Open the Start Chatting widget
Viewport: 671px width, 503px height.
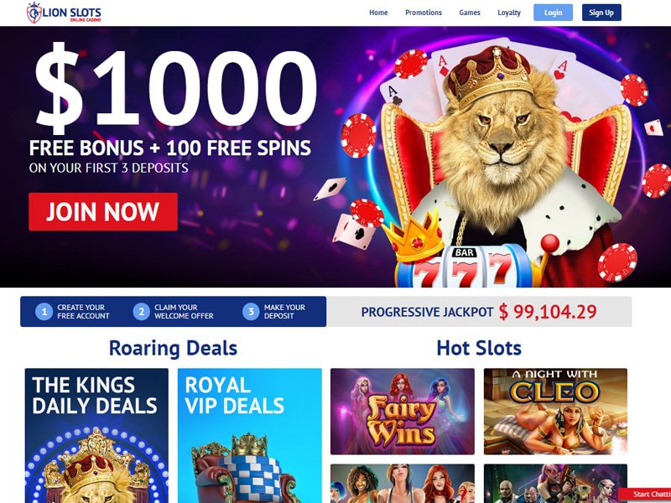pos(645,495)
